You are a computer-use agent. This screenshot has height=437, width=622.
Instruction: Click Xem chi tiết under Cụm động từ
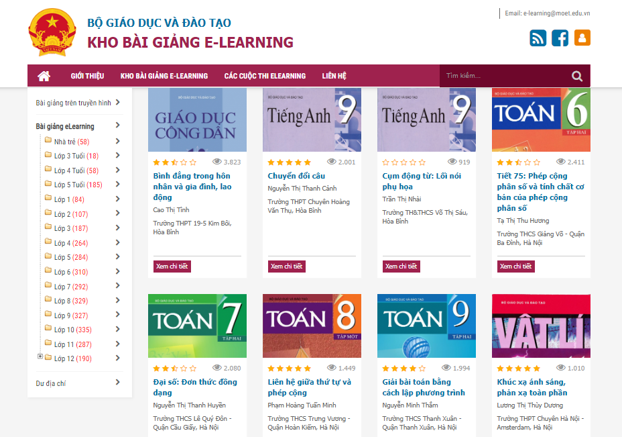[401, 266]
